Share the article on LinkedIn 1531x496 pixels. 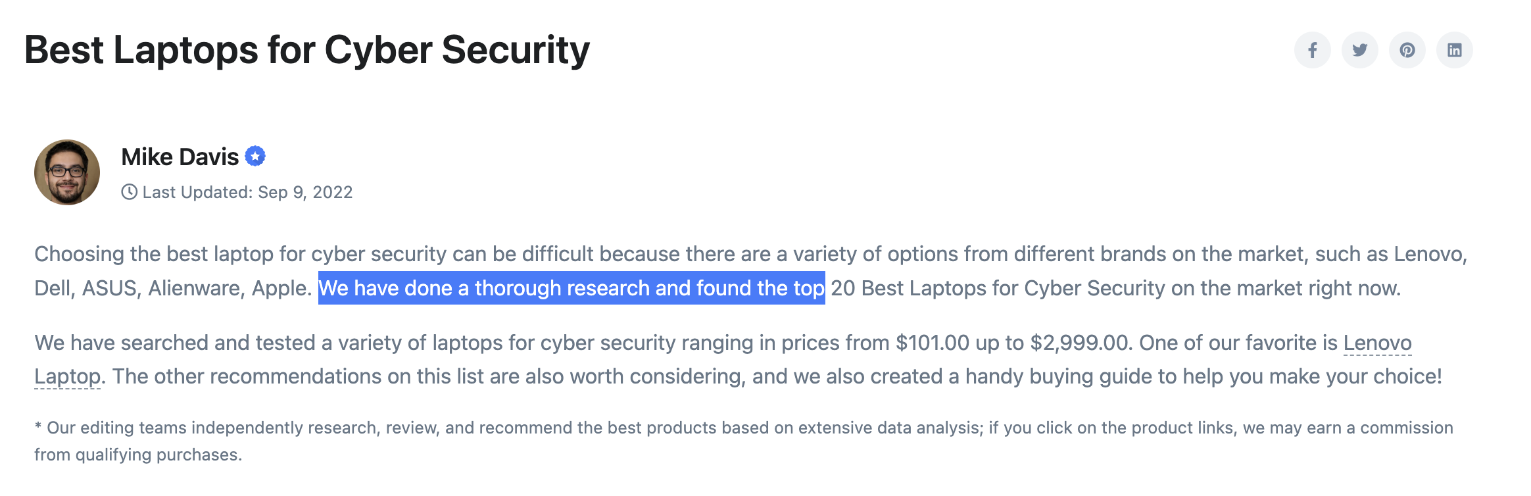tap(1454, 50)
